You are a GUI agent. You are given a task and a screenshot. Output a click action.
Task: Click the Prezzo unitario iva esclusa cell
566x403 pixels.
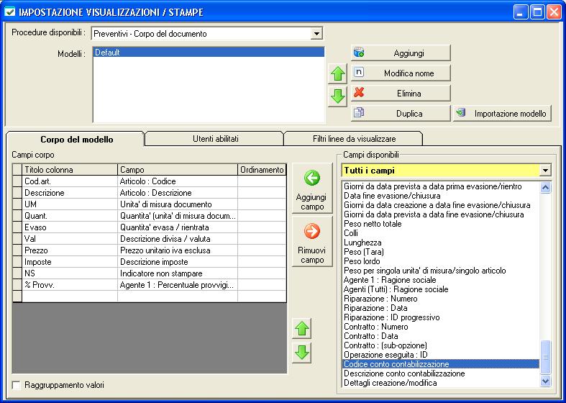click(x=178, y=250)
